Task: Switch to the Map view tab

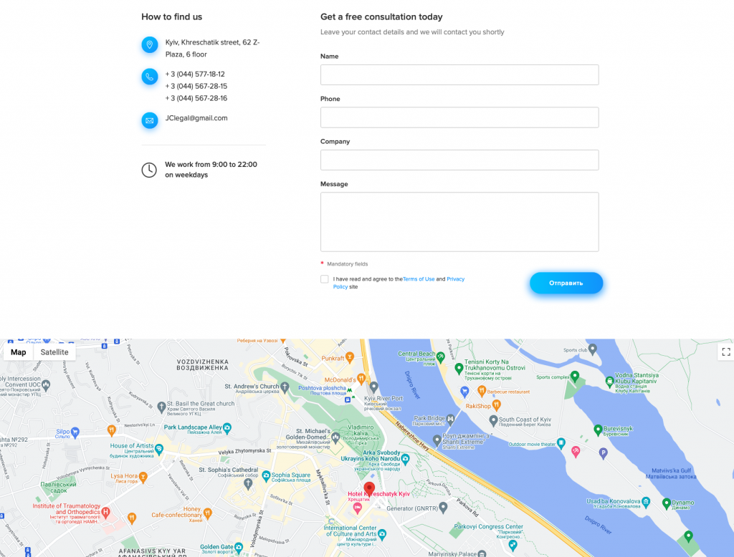Action: [x=18, y=352]
